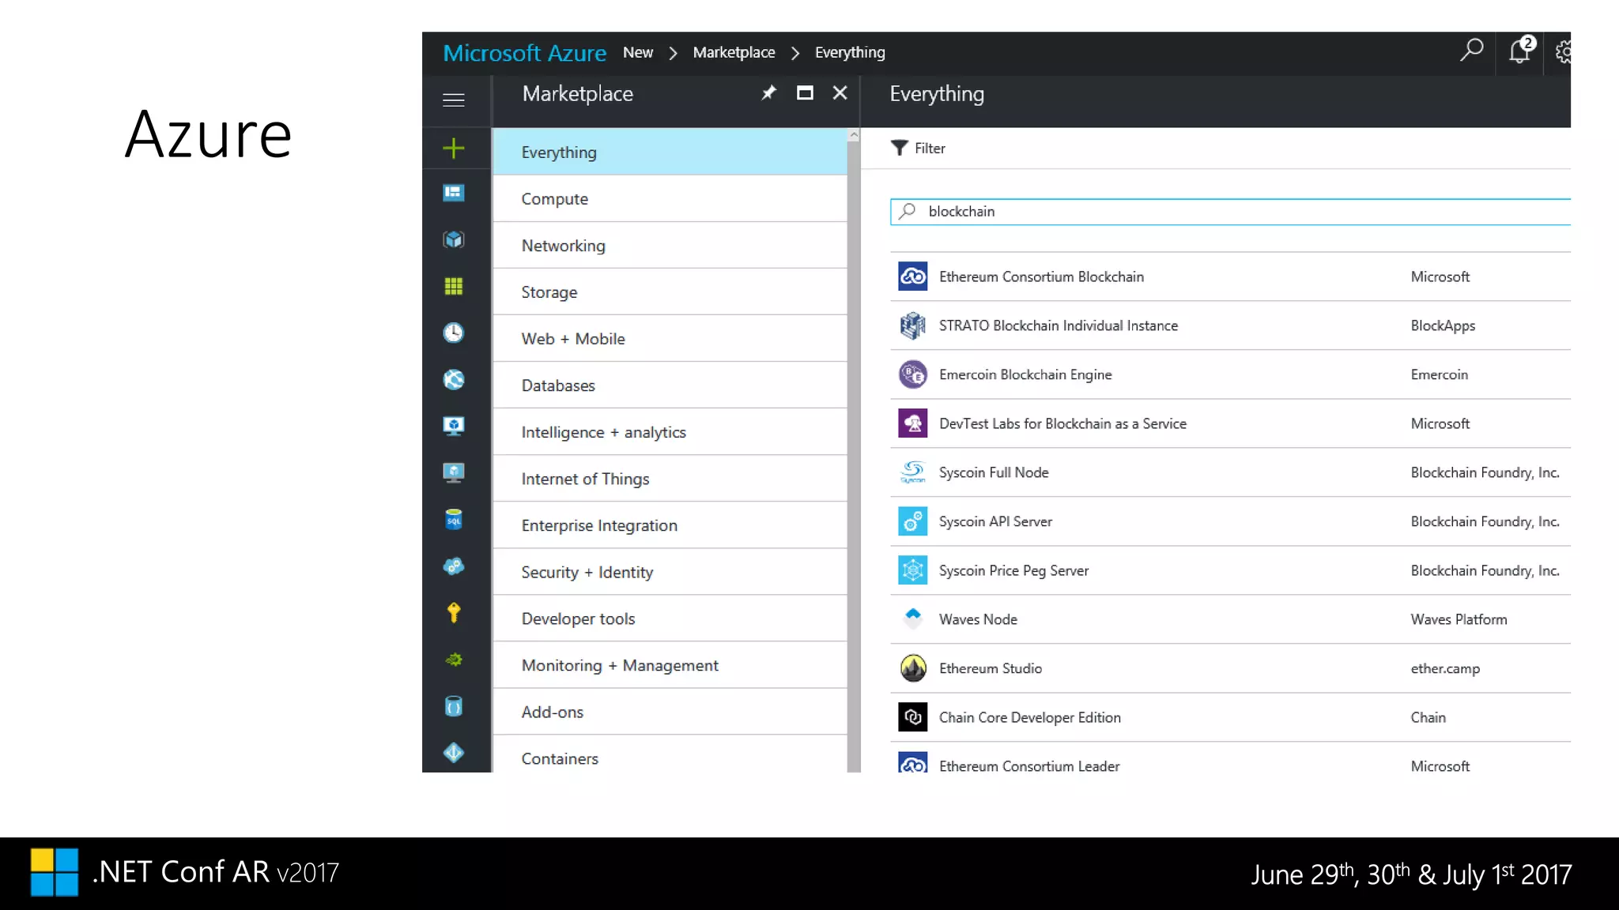Open Monitoring + Management category
Viewport: 1619px width, 910px height.
tap(670, 664)
